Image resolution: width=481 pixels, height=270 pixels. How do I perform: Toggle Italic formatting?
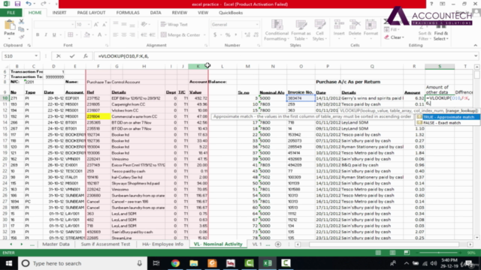coord(46,35)
